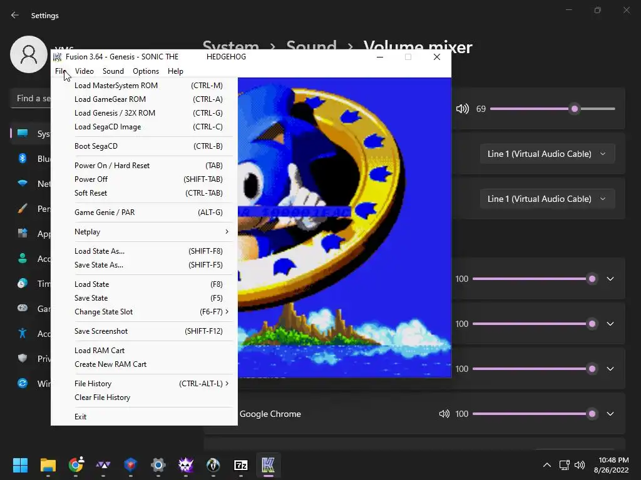Open the Windows Start menu
This screenshot has width=641, height=480.
point(20,465)
